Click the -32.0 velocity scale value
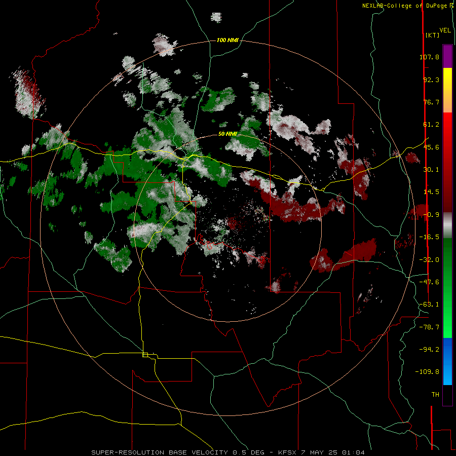 [x=429, y=260]
